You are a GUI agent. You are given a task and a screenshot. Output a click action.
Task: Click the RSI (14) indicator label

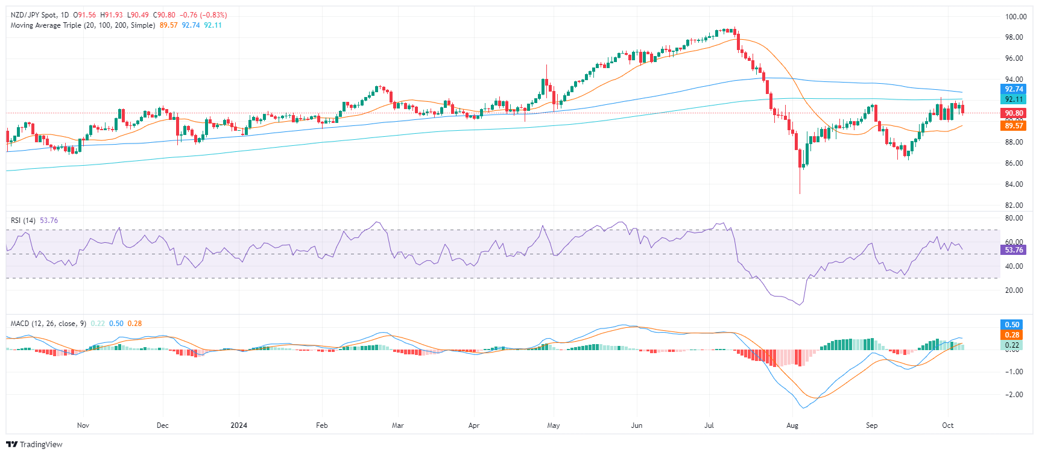point(23,221)
